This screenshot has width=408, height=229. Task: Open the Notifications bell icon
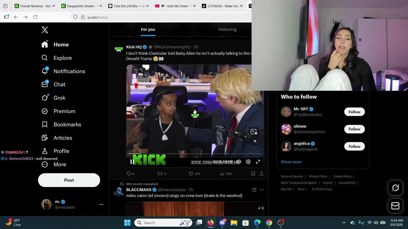coord(45,71)
